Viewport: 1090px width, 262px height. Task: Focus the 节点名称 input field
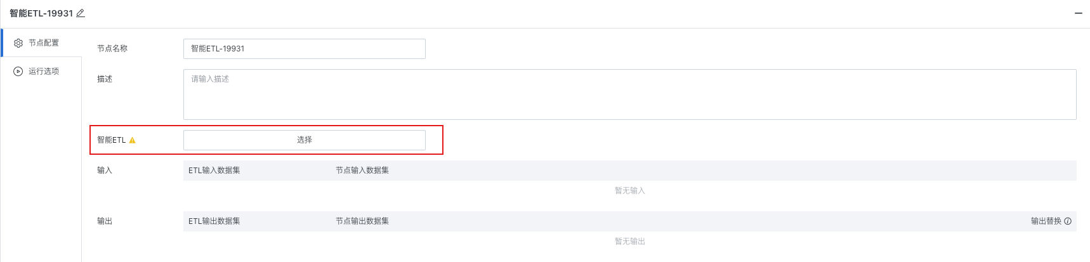point(305,49)
